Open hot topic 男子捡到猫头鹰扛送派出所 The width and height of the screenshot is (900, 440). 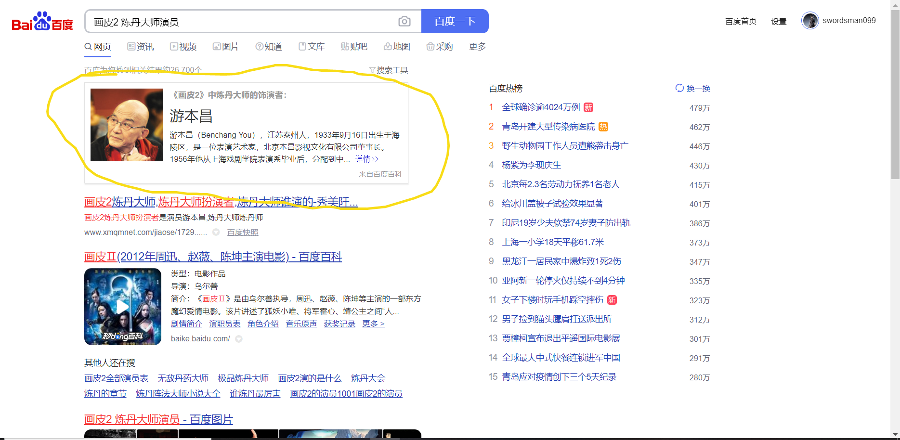coord(557,319)
